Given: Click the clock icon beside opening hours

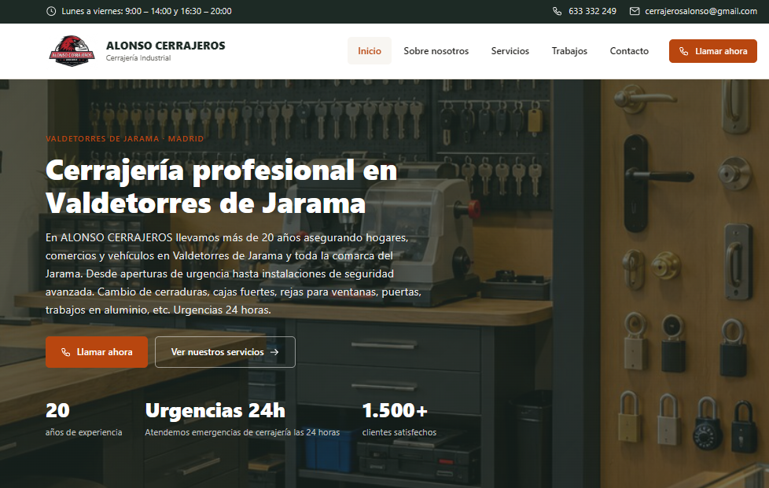Looking at the screenshot, I should (51, 11).
